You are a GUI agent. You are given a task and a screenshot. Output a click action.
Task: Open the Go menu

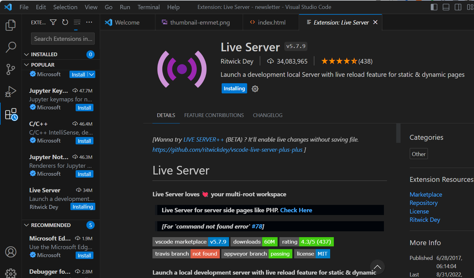(109, 7)
